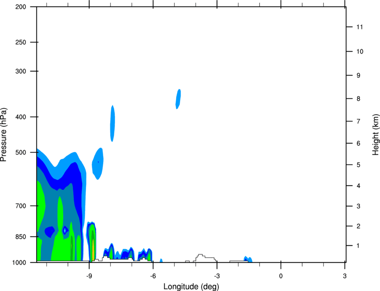Viewport: 380px width, 291px height.
Task: Click the 3 longitude tick label
Action: click(x=345, y=276)
